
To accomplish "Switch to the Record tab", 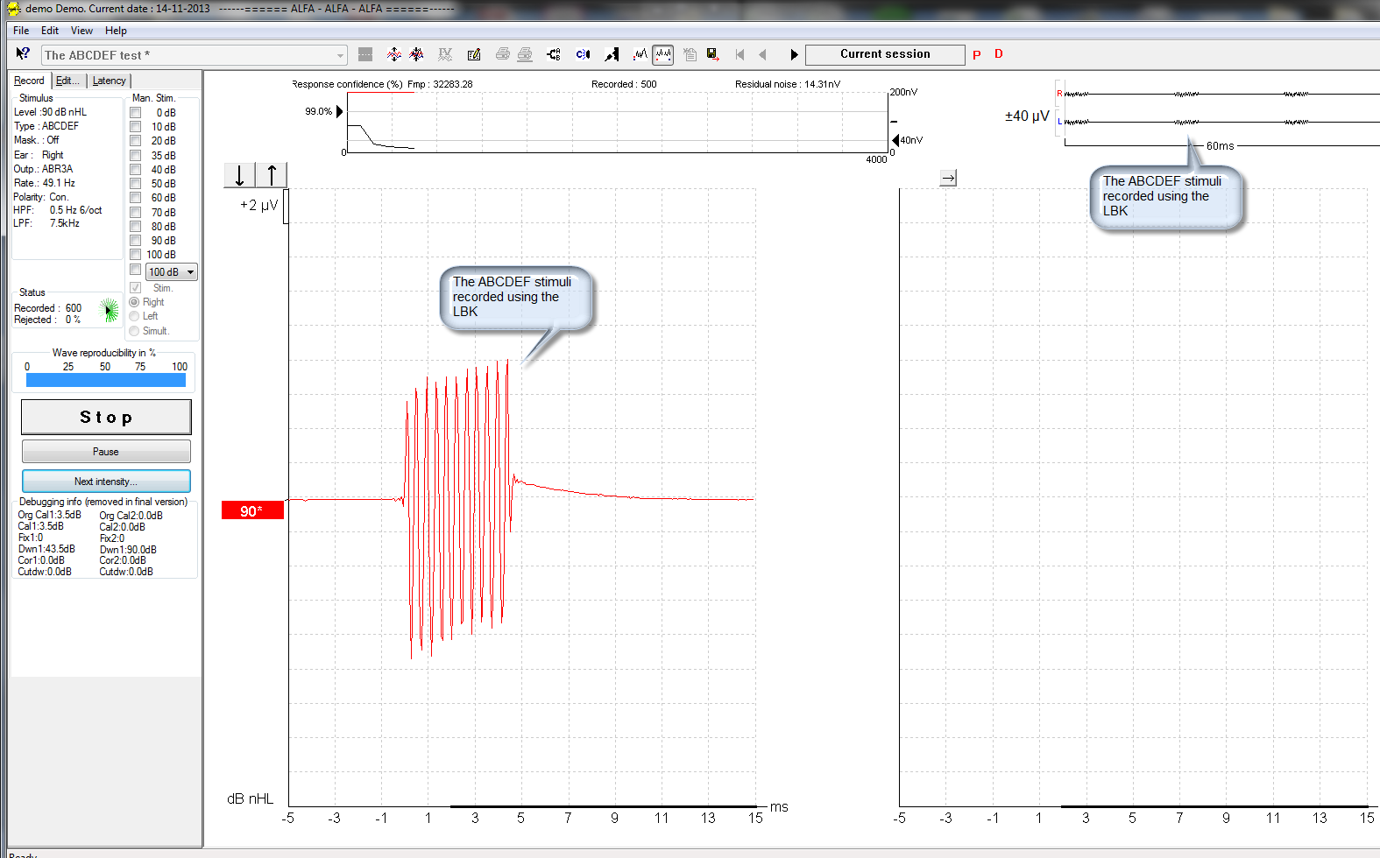I will pyautogui.click(x=30, y=81).
